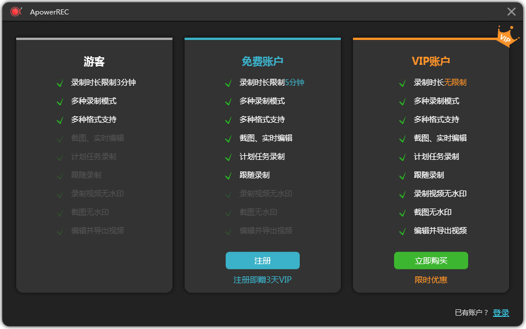Screen dimensions: 526x329
Task: Click greyed-out 编辑并导出视频 in 游客 column
Action: (x=97, y=231)
